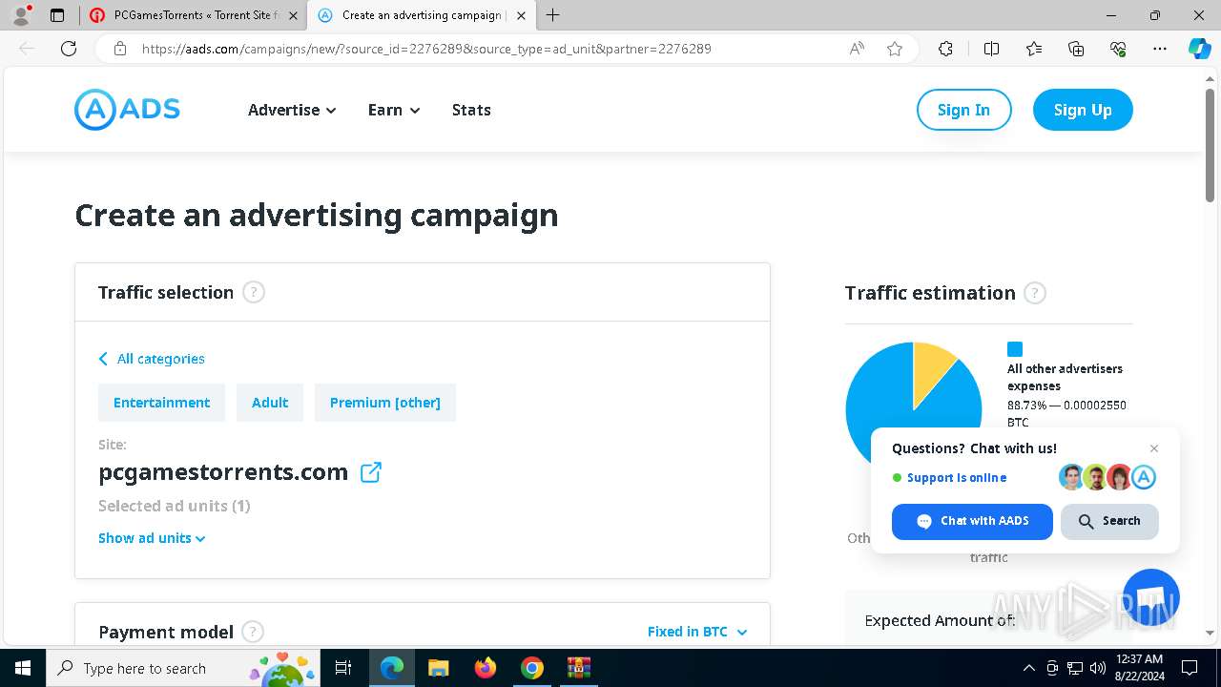1221x687 pixels.
Task: Open the pcgamestorrents.com external link icon
Action: point(371,472)
